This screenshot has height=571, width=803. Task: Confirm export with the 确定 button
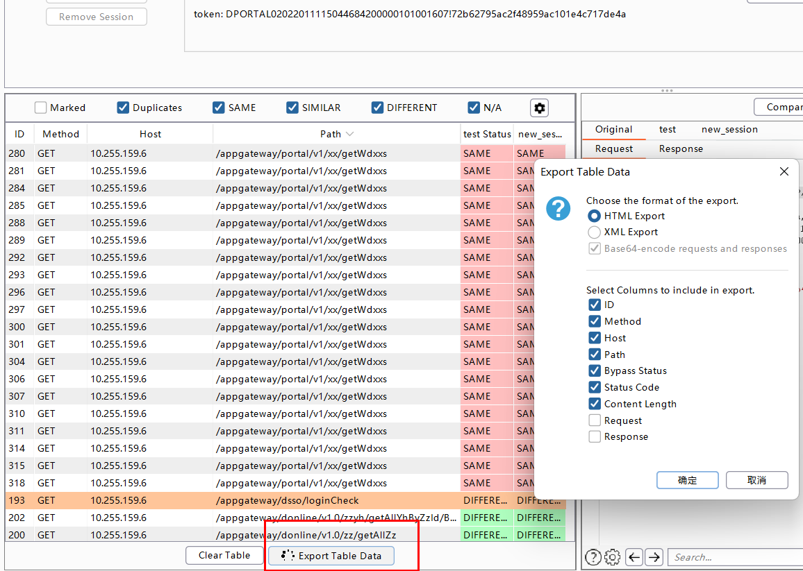click(x=687, y=479)
